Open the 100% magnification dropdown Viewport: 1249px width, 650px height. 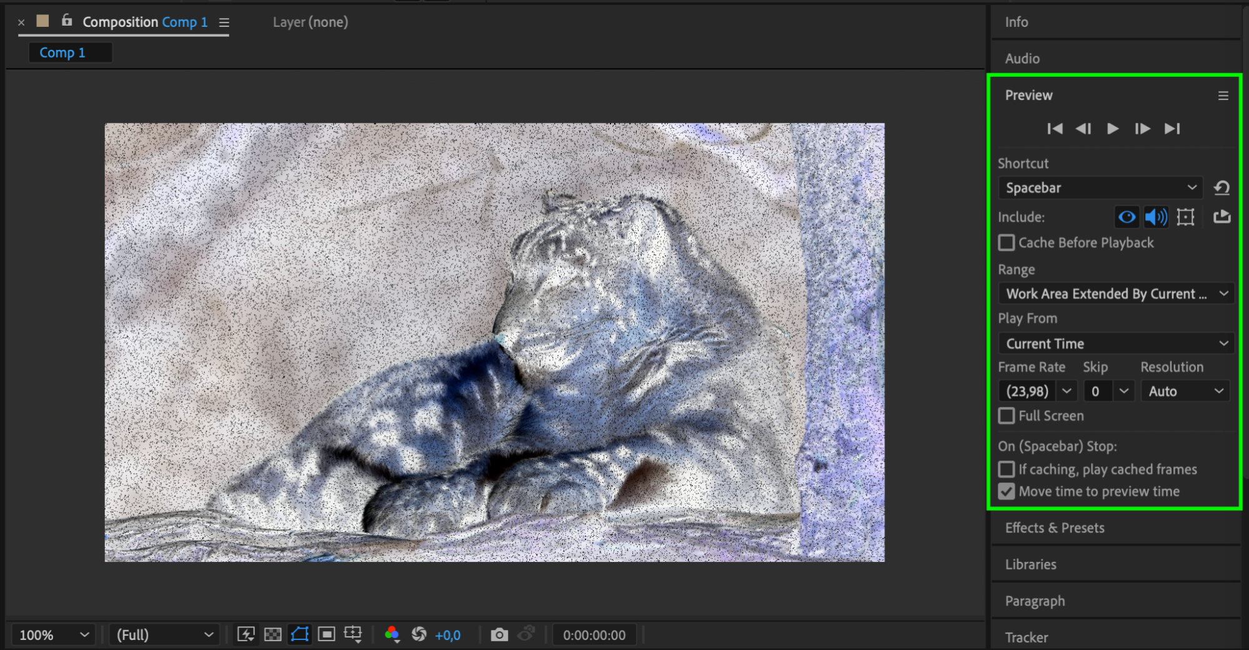[53, 635]
